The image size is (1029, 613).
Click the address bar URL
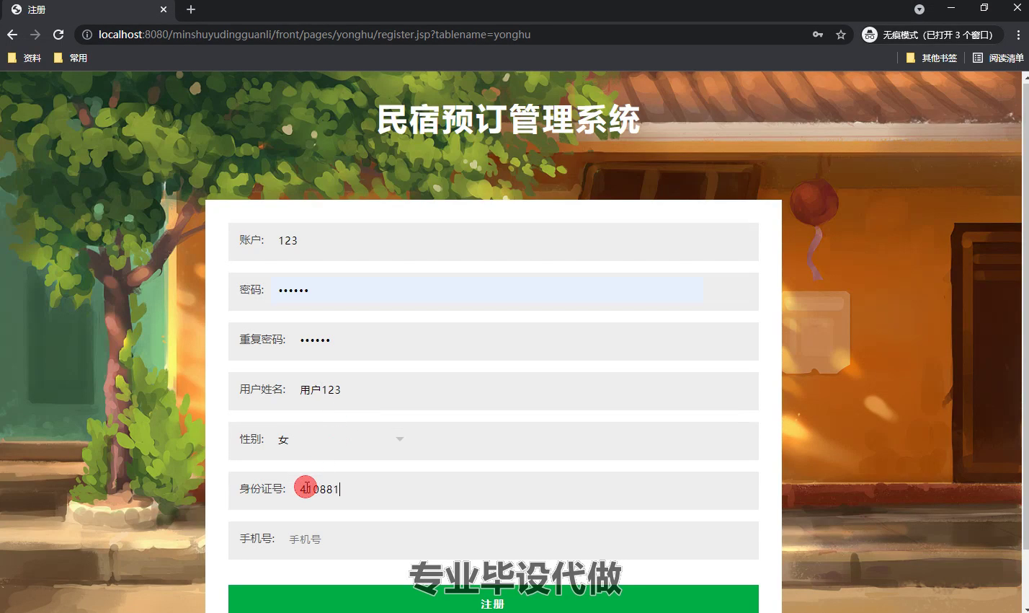[314, 35]
